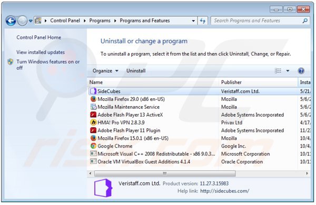The height and width of the screenshot is (205, 316).
Task: Open the recent pages dropdown arrow
Action: (31, 20)
